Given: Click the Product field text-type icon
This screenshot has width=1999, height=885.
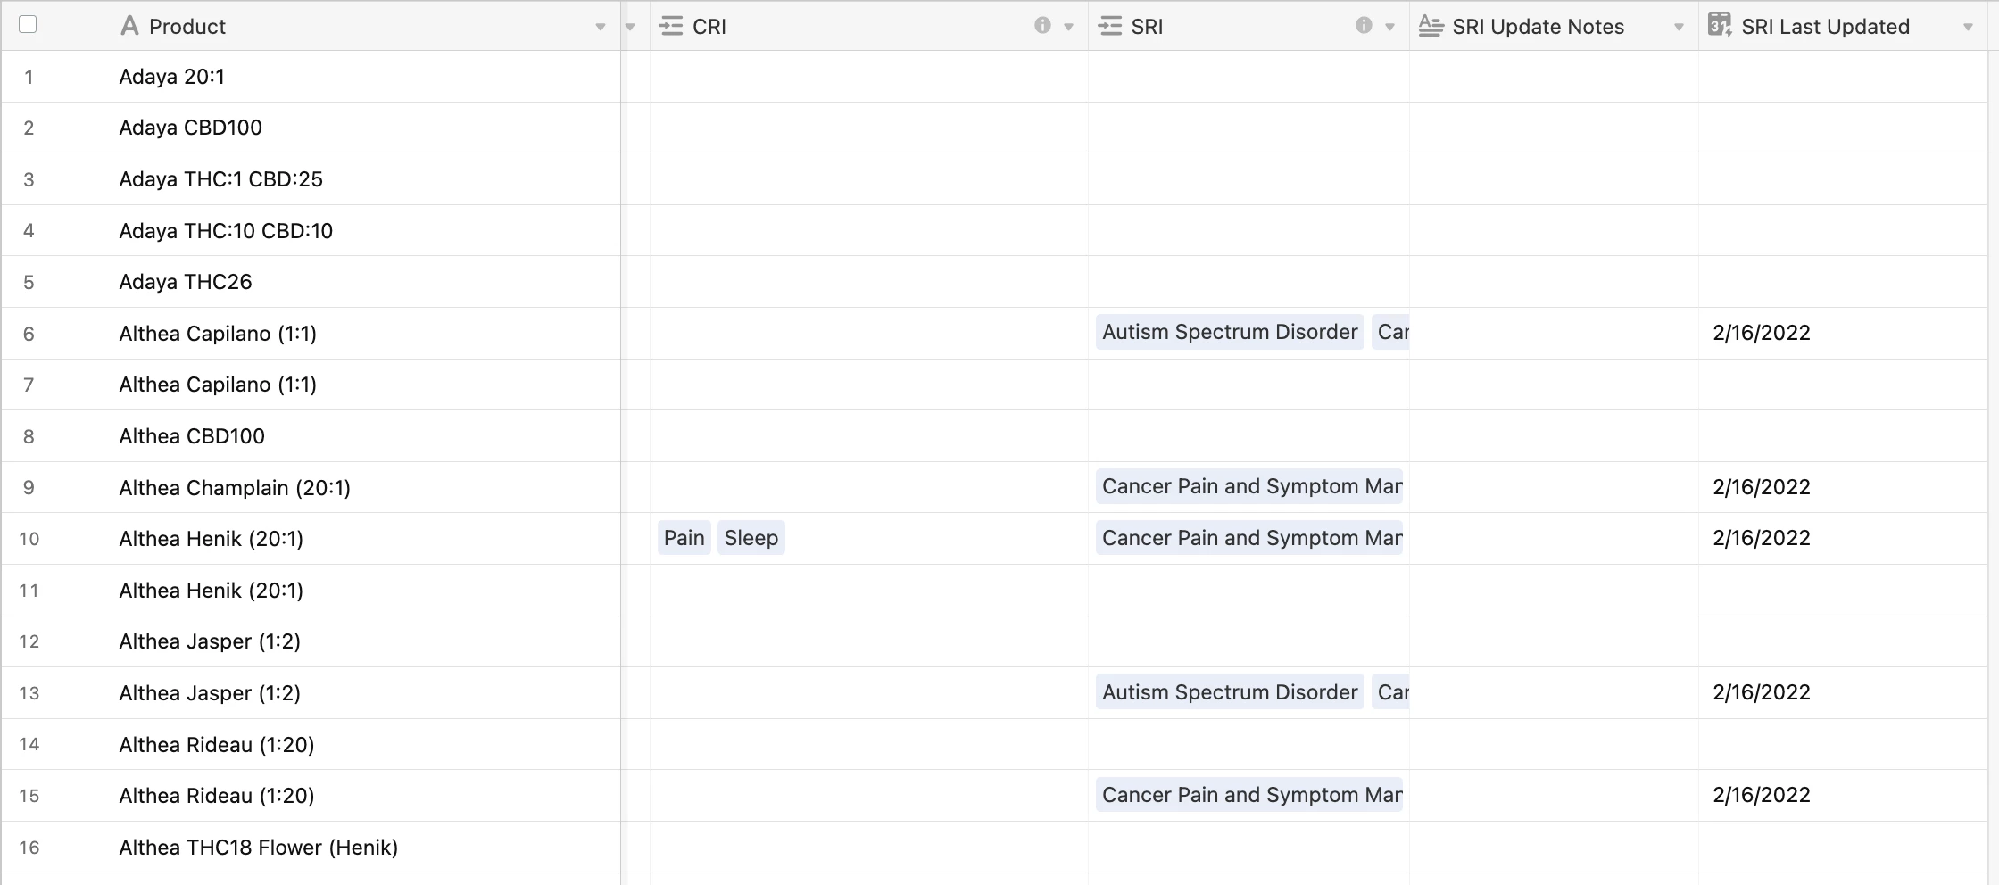Looking at the screenshot, I should (129, 26).
